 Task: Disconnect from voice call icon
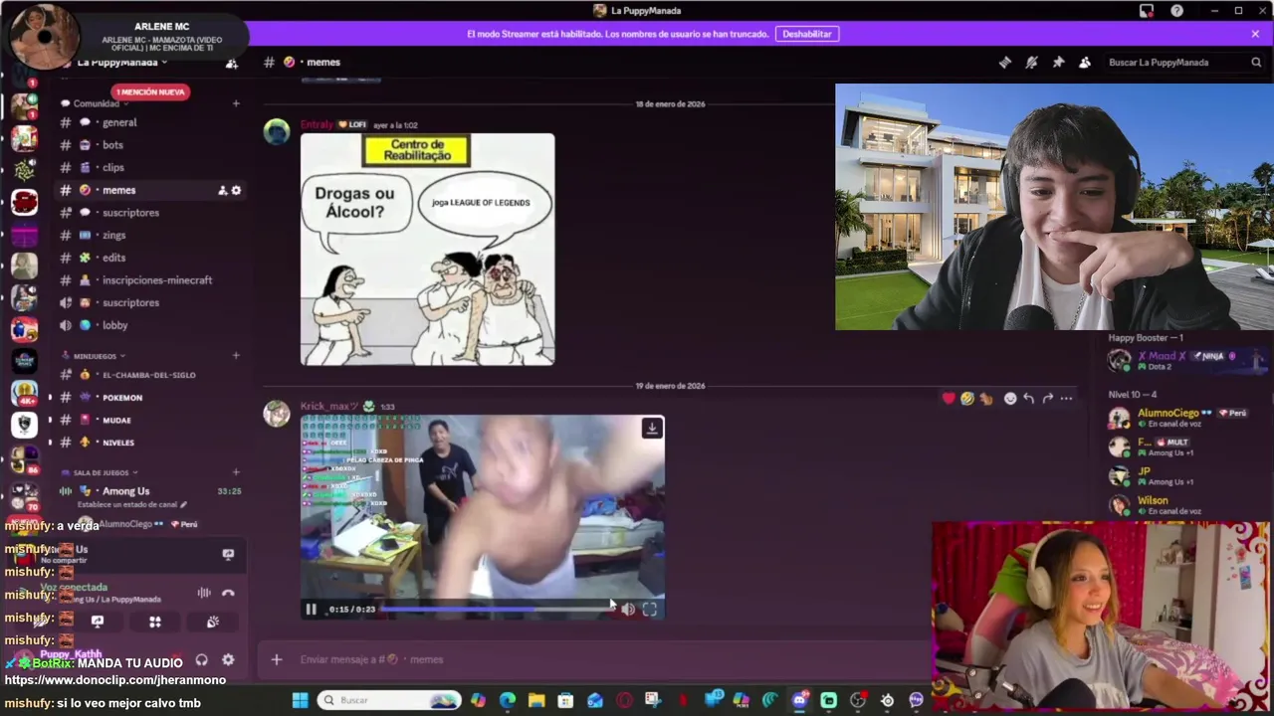point(228,593)
